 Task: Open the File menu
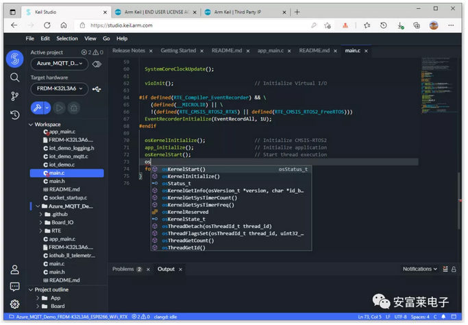(x=30, y=38)
